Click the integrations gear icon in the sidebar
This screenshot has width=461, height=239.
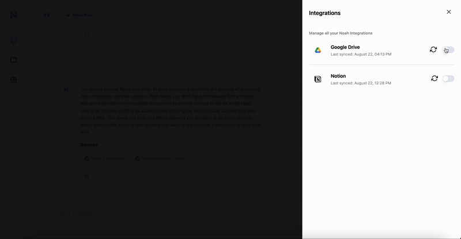(x=13, y=80)
